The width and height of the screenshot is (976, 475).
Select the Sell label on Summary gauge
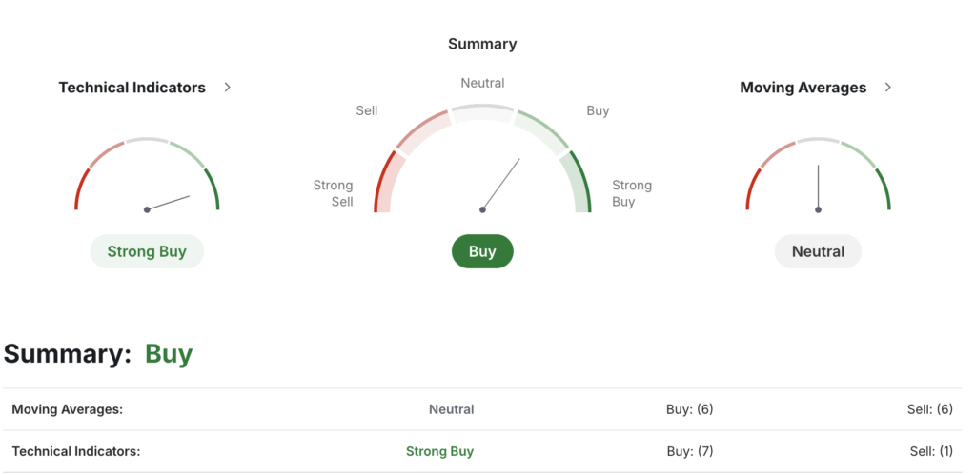tap(367, 110)
